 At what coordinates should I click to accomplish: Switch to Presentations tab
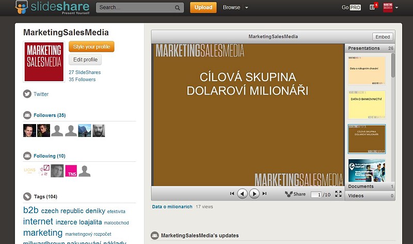click(x=370, y=48)
